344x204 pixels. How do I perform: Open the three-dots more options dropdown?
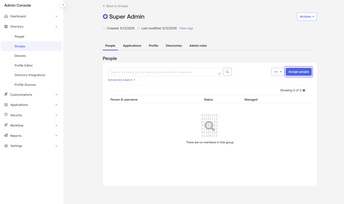278,72
